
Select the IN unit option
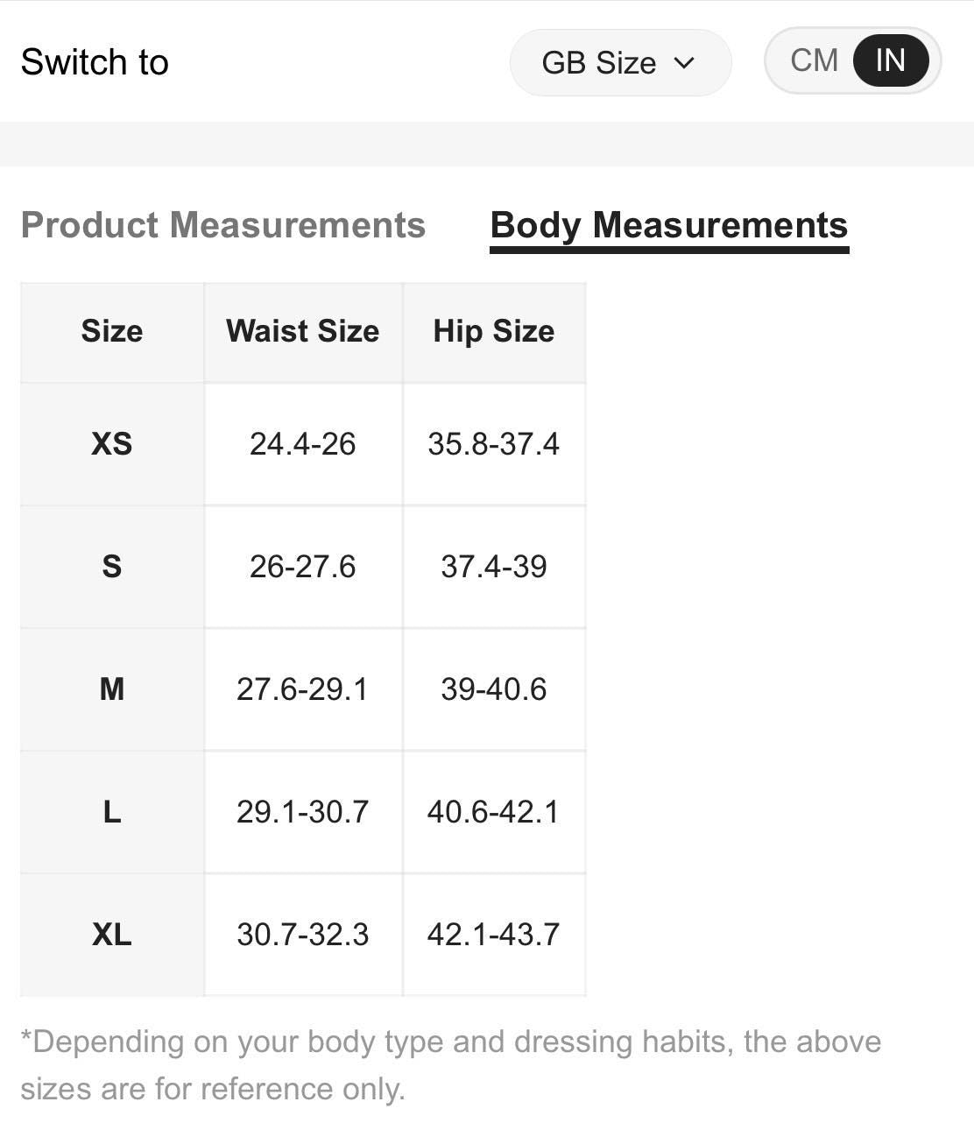click(890, 60)
